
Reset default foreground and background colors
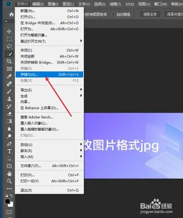point(6,195)
